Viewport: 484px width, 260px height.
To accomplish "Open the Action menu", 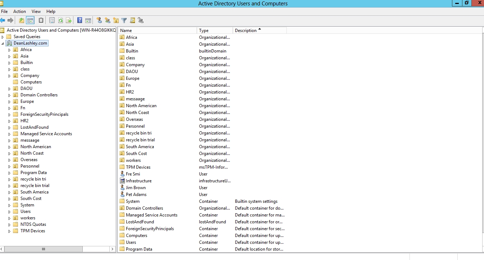I will point(19,12).
